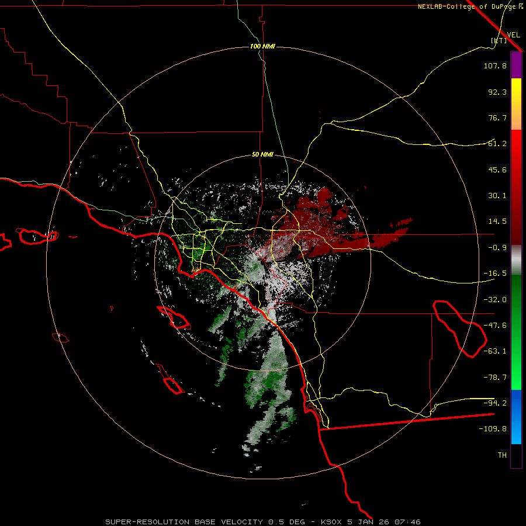Click the -94.2 velocity scale value

point(495,403)
